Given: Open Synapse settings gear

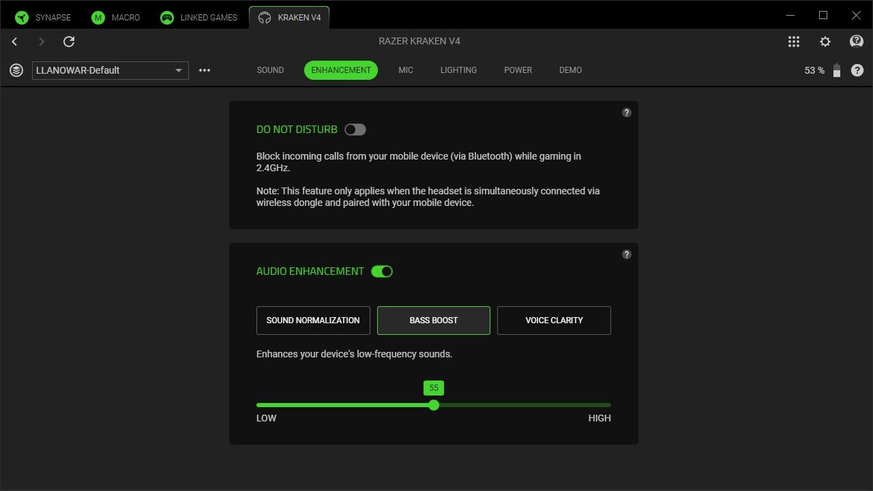Looking at the screenshot, I should 825,42.
